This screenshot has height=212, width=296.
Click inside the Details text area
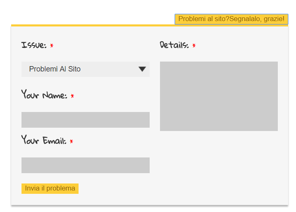click(219, 96)
